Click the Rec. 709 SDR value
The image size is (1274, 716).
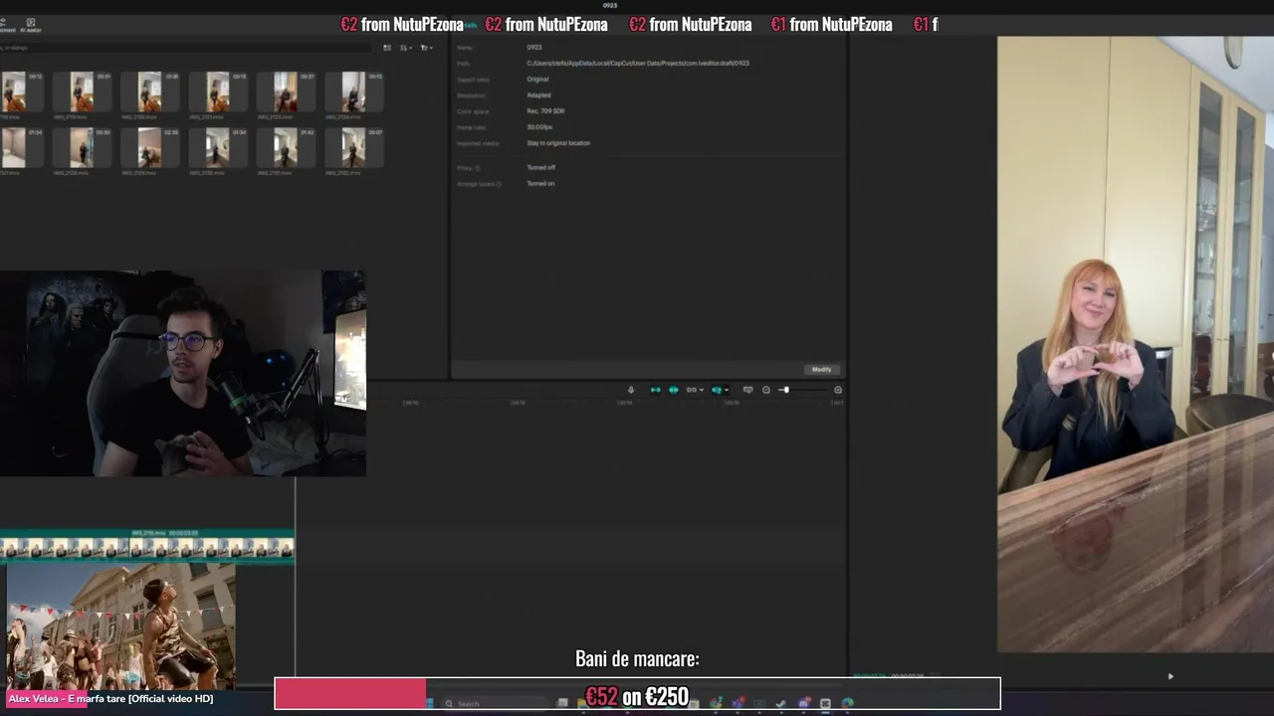click(545, 110)
